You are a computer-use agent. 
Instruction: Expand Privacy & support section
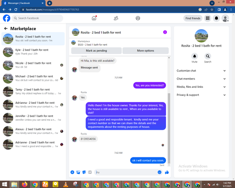[x=201, y=95]
